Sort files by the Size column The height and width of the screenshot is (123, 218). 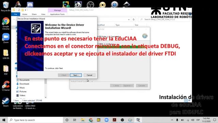pyautogui.click(x=136, y=25)
